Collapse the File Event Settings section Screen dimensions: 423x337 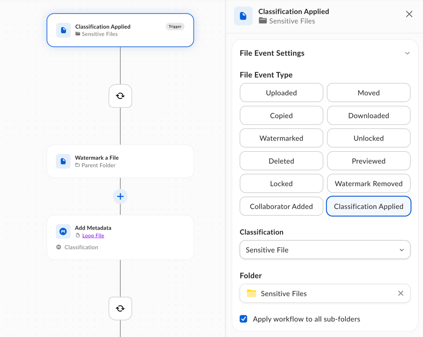pyautogui.click(x=407, y=53)
